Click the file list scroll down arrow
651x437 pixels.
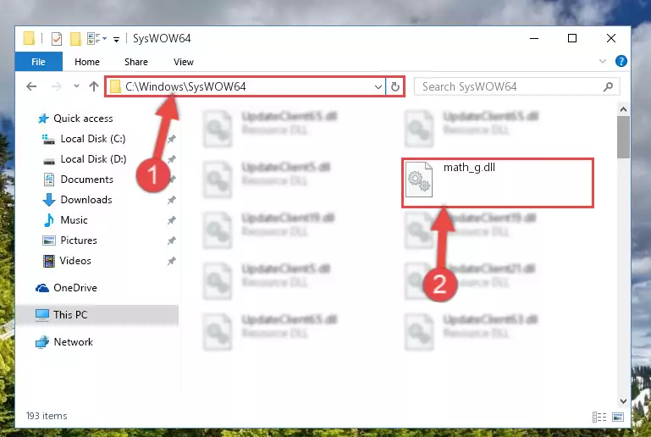pos(623,401)
